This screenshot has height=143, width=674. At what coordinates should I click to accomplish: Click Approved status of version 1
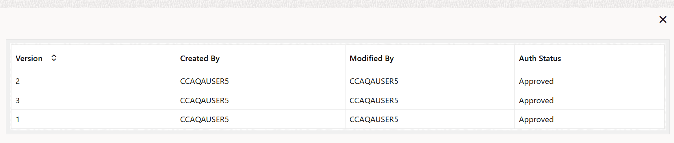536,119
